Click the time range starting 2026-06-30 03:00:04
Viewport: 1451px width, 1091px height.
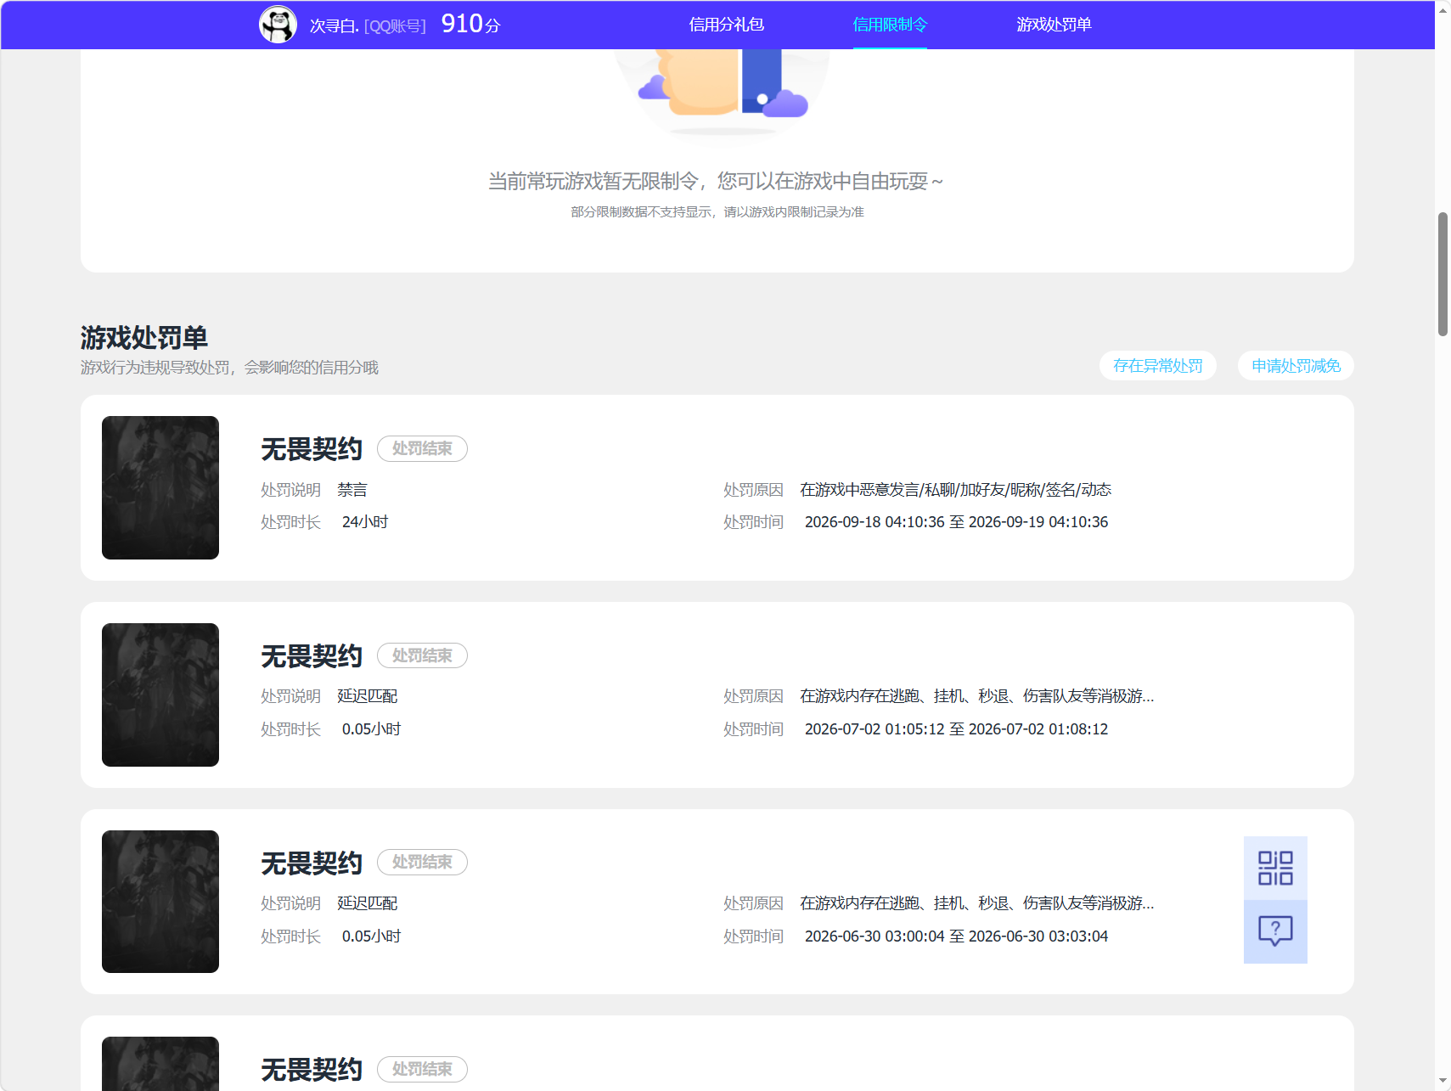point(956,936)
